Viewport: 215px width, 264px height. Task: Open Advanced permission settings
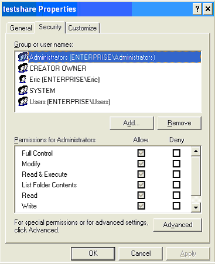[x=178, y=225]
